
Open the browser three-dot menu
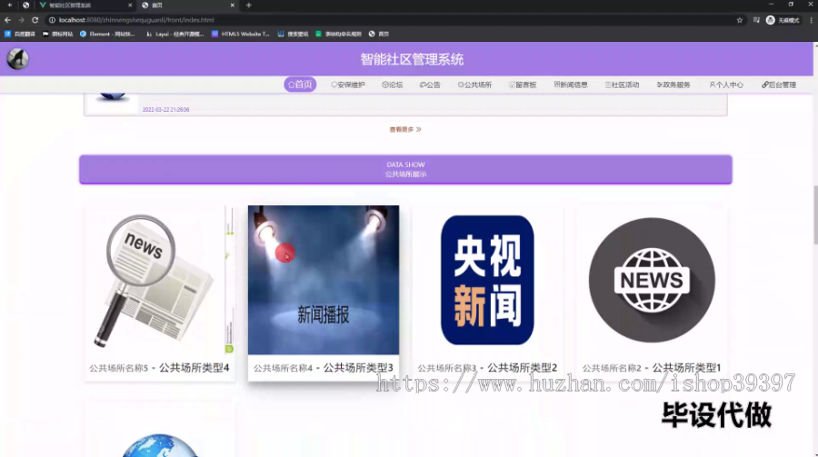(x=812, y=20)
